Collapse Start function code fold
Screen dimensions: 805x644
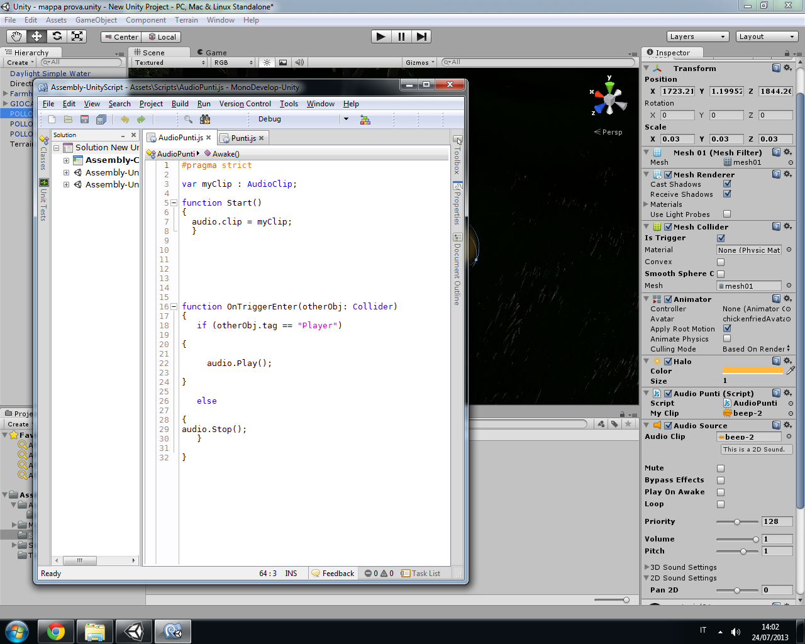[174, 203]
